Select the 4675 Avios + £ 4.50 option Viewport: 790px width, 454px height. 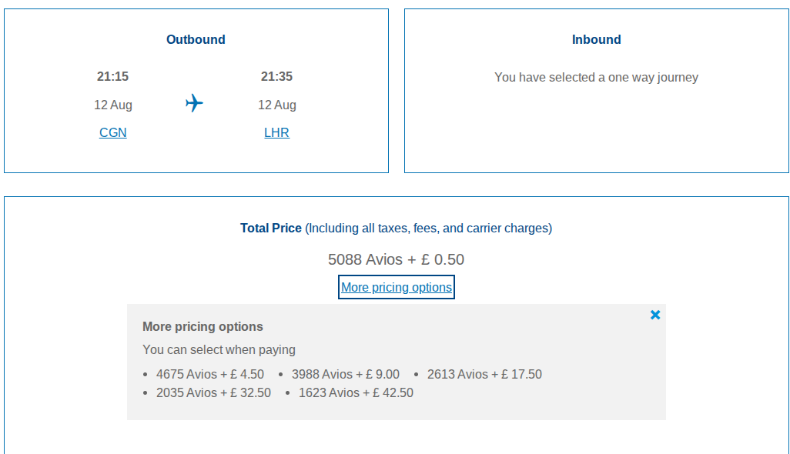click(210, 374)
